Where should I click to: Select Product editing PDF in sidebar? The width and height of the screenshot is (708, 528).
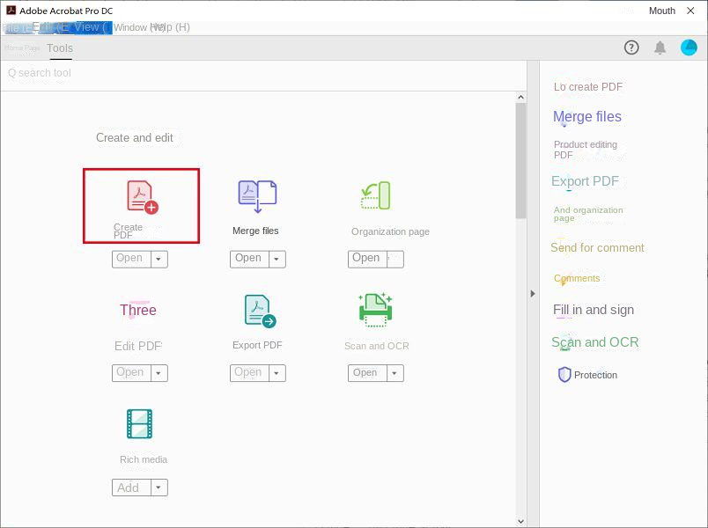(586, 150)
